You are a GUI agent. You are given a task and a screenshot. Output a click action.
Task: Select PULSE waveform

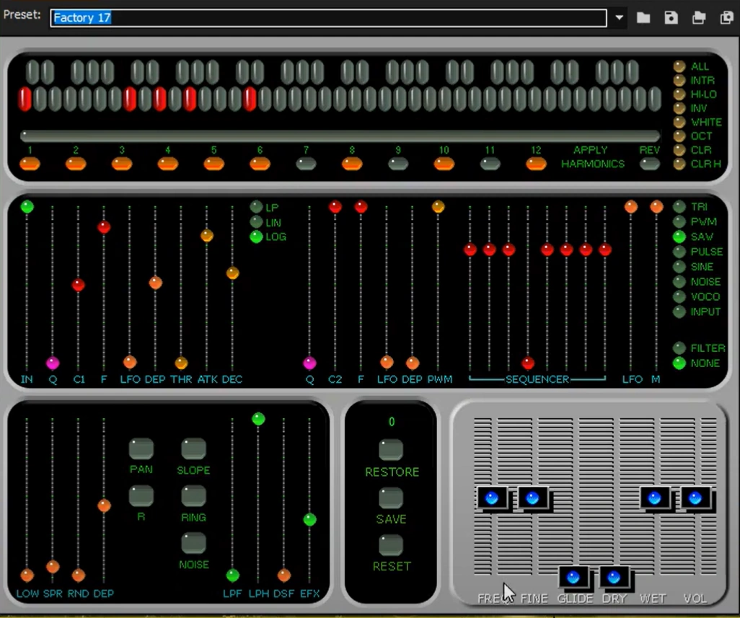(679, 252)
